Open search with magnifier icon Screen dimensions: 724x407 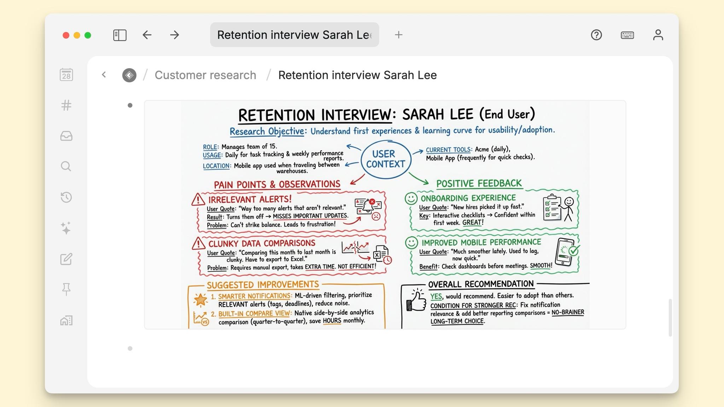click(66, 166)
